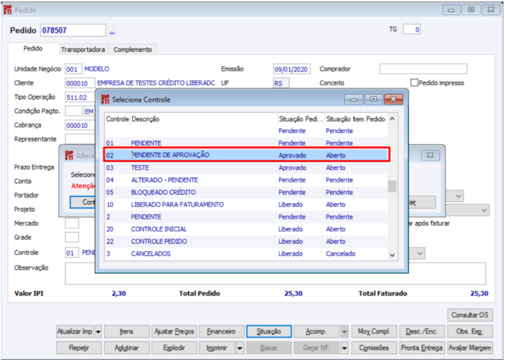This screenshot has width=505, height=360.
Task: Click the Cliente code field
Action: point(80,83)
